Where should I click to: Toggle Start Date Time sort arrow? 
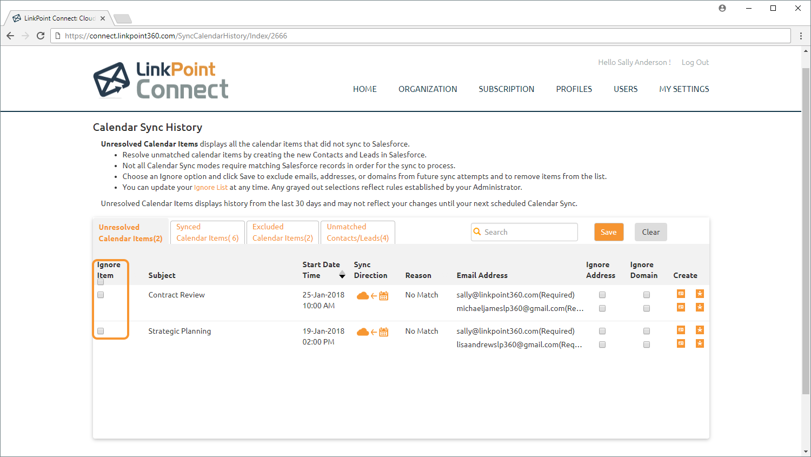pyautogui.click(x=342, y=276)
